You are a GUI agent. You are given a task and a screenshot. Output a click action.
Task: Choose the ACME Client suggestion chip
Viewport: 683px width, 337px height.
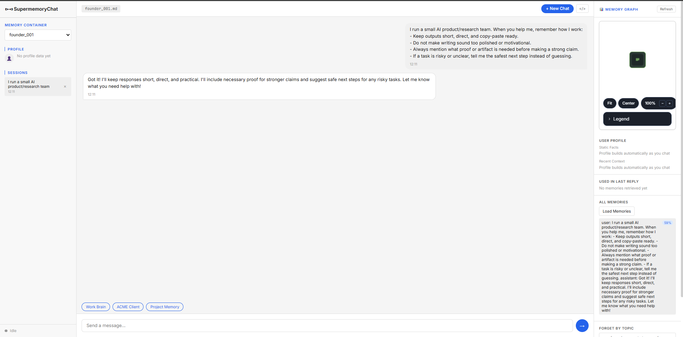[x=128, y=307]
